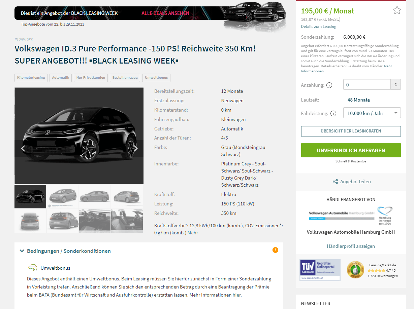Select the Kilometerleasing tag

pos(31,78)
